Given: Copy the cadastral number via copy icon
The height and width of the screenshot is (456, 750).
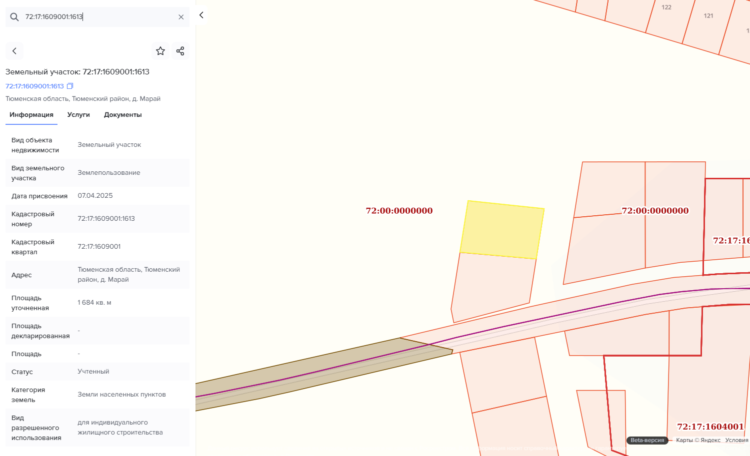Looking at the screenshot, I should [70, 86].
